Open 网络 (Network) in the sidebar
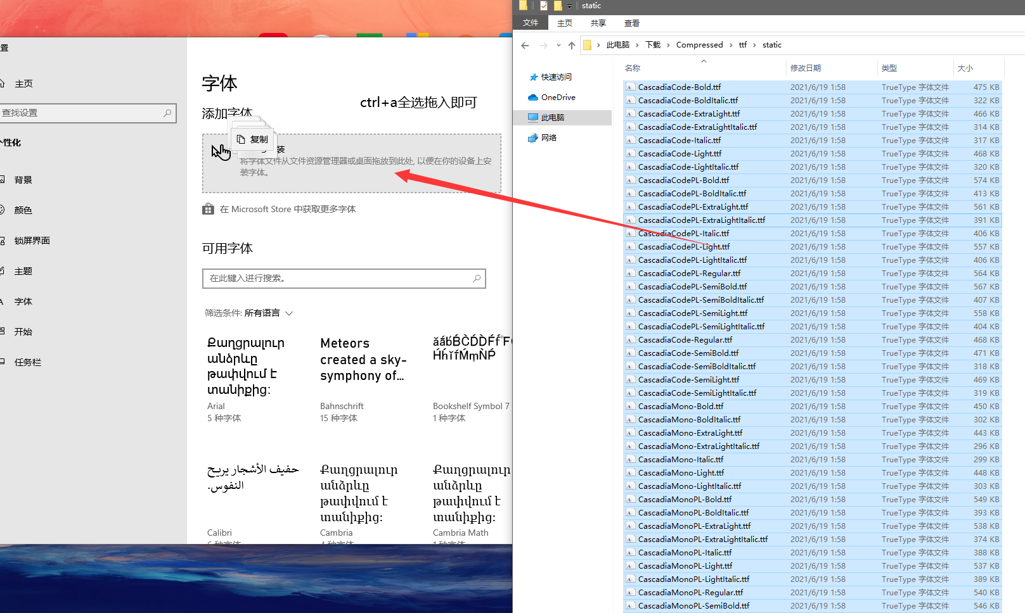This screenshot has width=1025, height=613. pos(548,137)
